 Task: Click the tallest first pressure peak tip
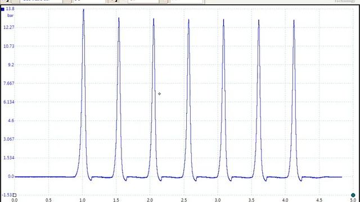click(x=84, y=10)
